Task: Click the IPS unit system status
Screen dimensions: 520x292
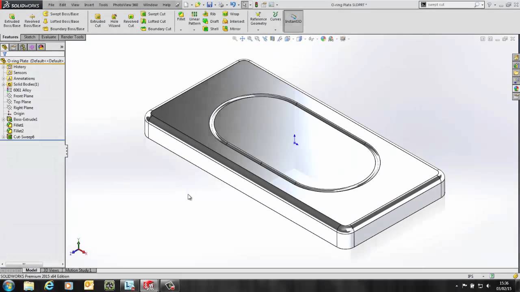Action: (470, 276)
